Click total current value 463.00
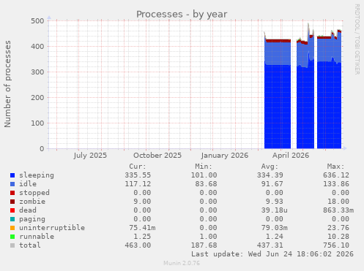 tap(138, 245)
